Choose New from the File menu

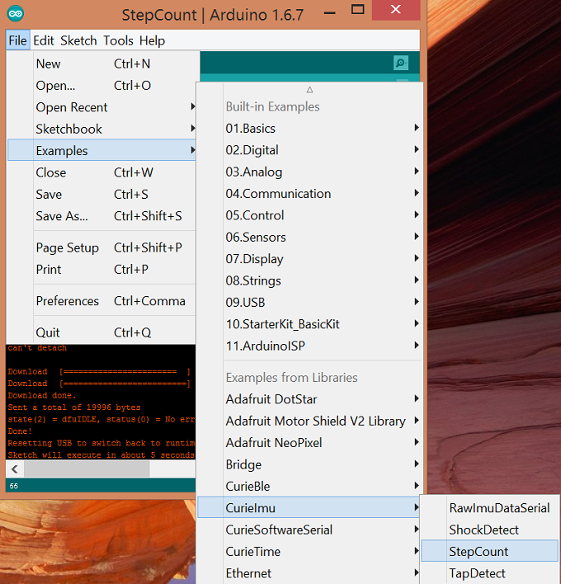pyautogui.click(x=101, y=64)
